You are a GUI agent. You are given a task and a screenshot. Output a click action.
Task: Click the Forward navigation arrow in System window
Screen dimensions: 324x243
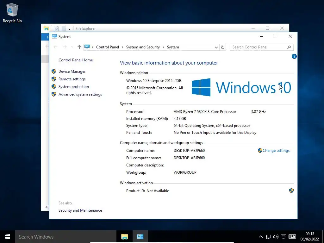click(65, 47)
